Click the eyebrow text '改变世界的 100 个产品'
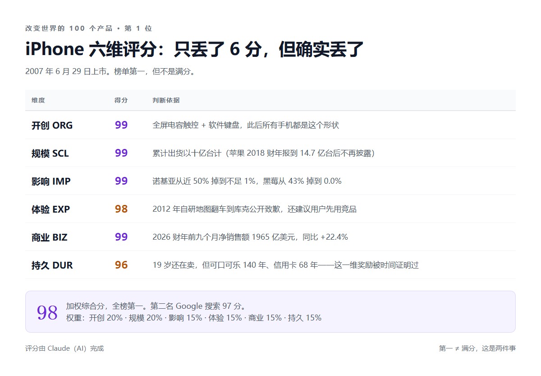 pos(69,28)
